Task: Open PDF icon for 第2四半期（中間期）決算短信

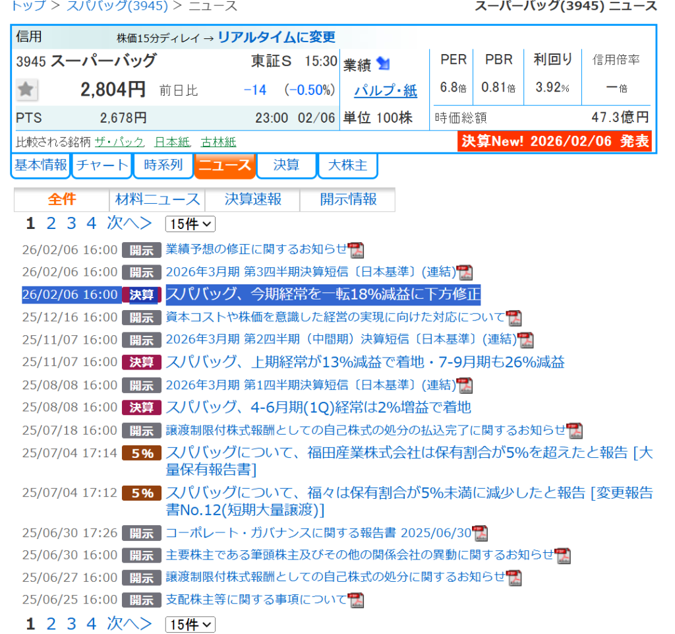Action: tap(525, 340)
